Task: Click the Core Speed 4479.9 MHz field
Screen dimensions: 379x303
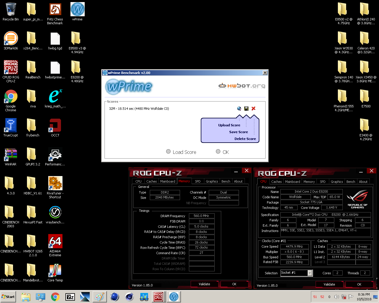Action: [x=294, y=246]
